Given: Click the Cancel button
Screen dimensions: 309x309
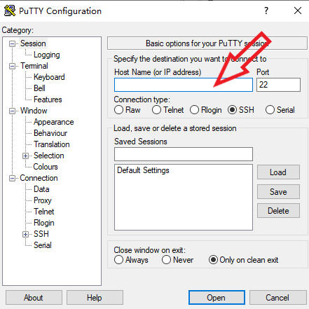Looking at the screenshot, I should [277, 298].
